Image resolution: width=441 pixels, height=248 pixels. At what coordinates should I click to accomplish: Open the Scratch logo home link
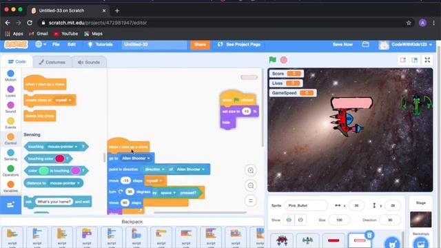point(16,44)
